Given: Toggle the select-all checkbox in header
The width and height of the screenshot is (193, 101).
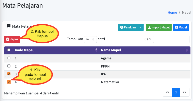Looking at the screenshot, I should (x=9, y=50).
